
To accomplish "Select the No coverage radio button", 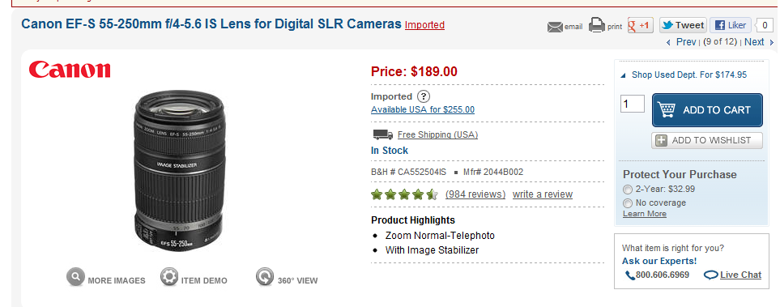I will tap(627, 203).
